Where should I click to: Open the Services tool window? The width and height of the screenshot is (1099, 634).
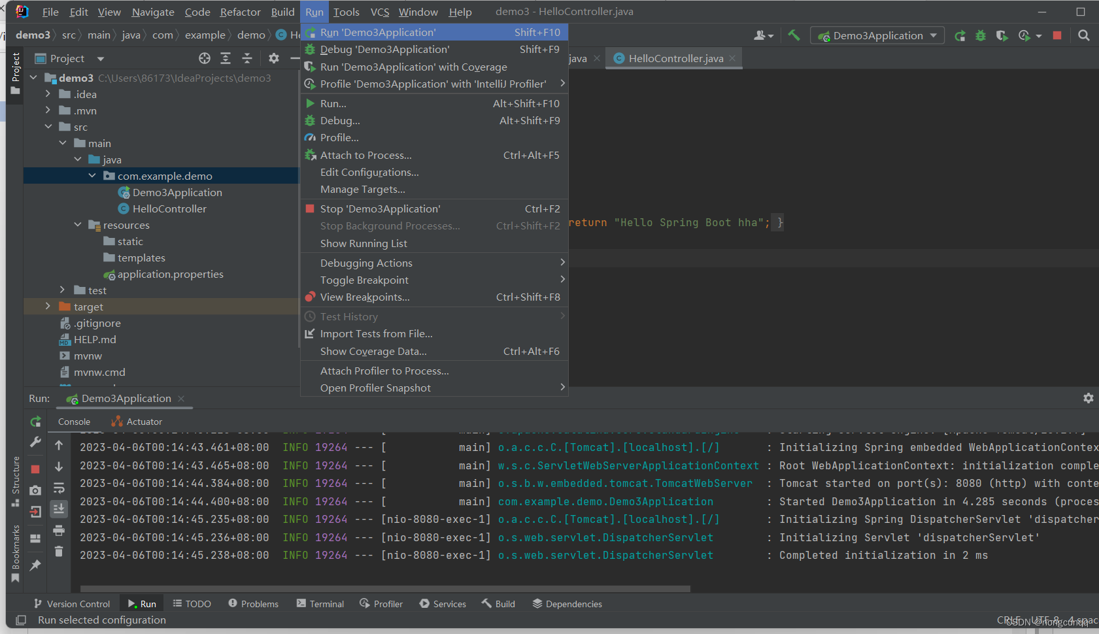(x=443, y=604)
